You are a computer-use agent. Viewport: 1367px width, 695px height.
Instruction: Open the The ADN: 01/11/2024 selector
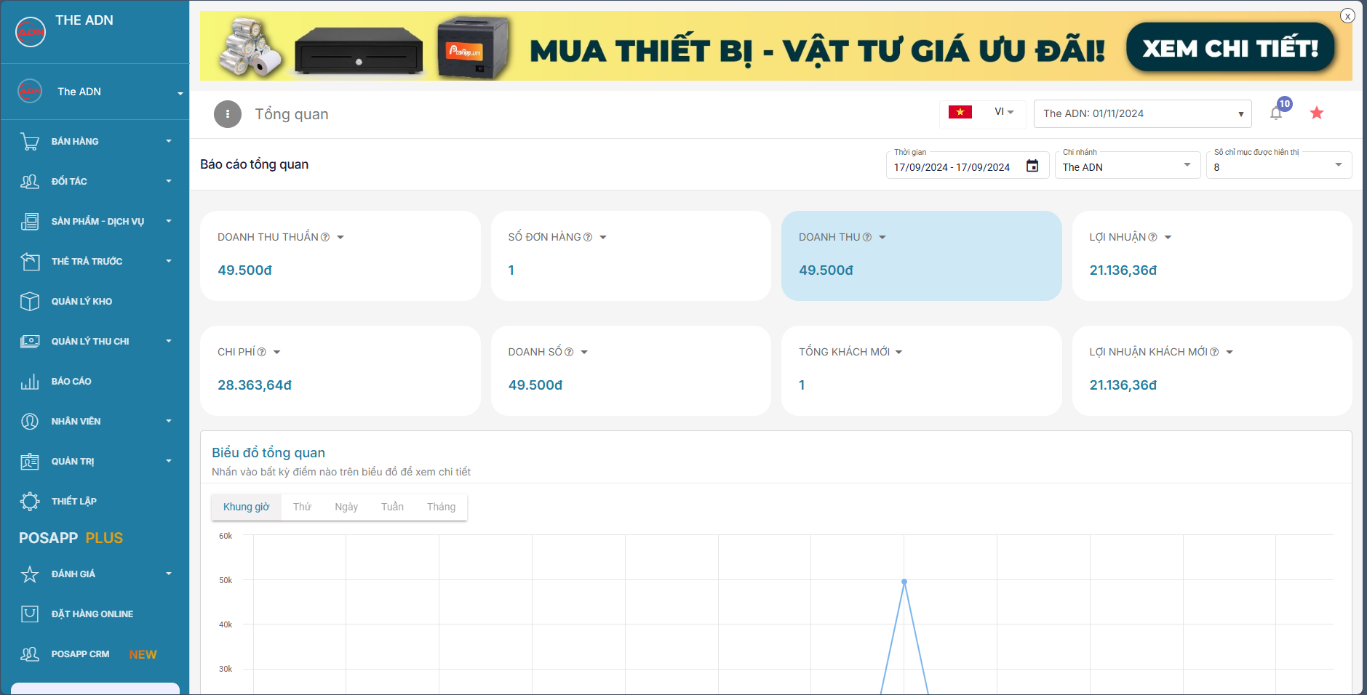(1142, 113)
